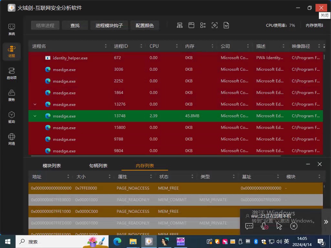Viewport: 331px width, 248px height.
Task: Click the file document toolbar icon
Action: pos(226,25)
